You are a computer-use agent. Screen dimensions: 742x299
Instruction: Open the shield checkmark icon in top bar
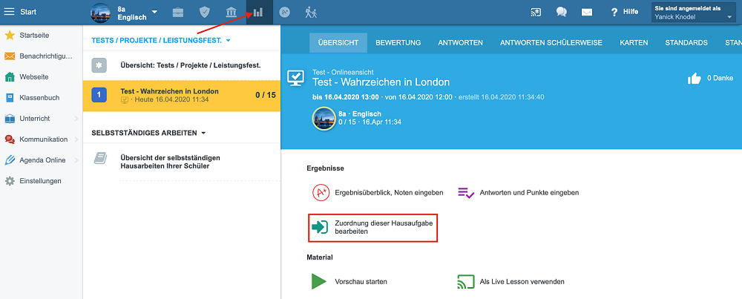(205, 13)
